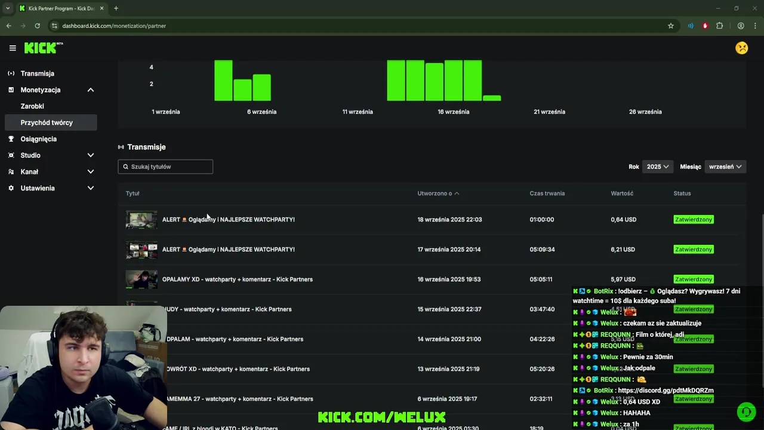
Task: Click the Tytuł column header
Action: (x=133, y=193)
